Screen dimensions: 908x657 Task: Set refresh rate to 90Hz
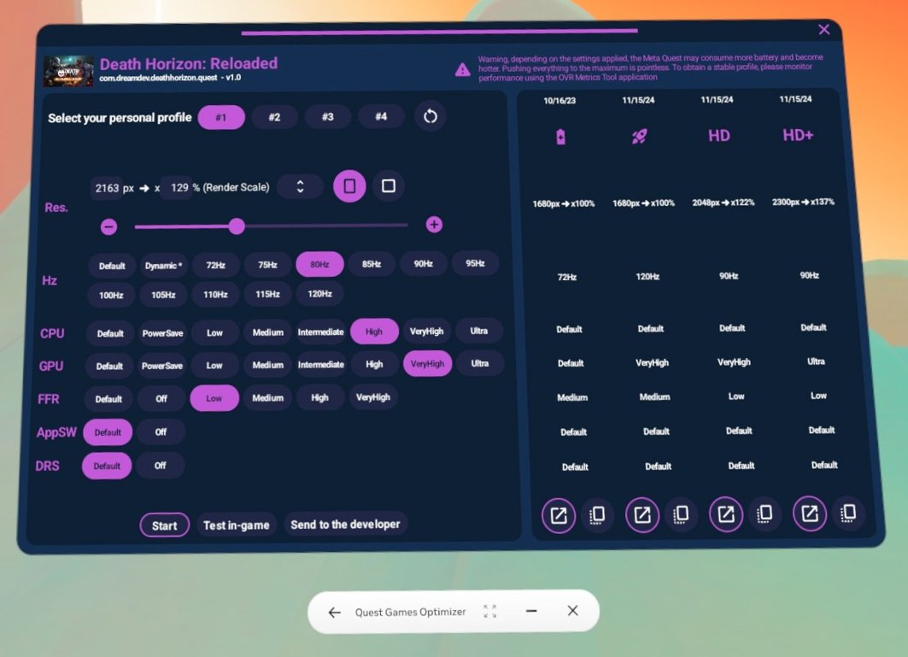(x=424, y=264)
